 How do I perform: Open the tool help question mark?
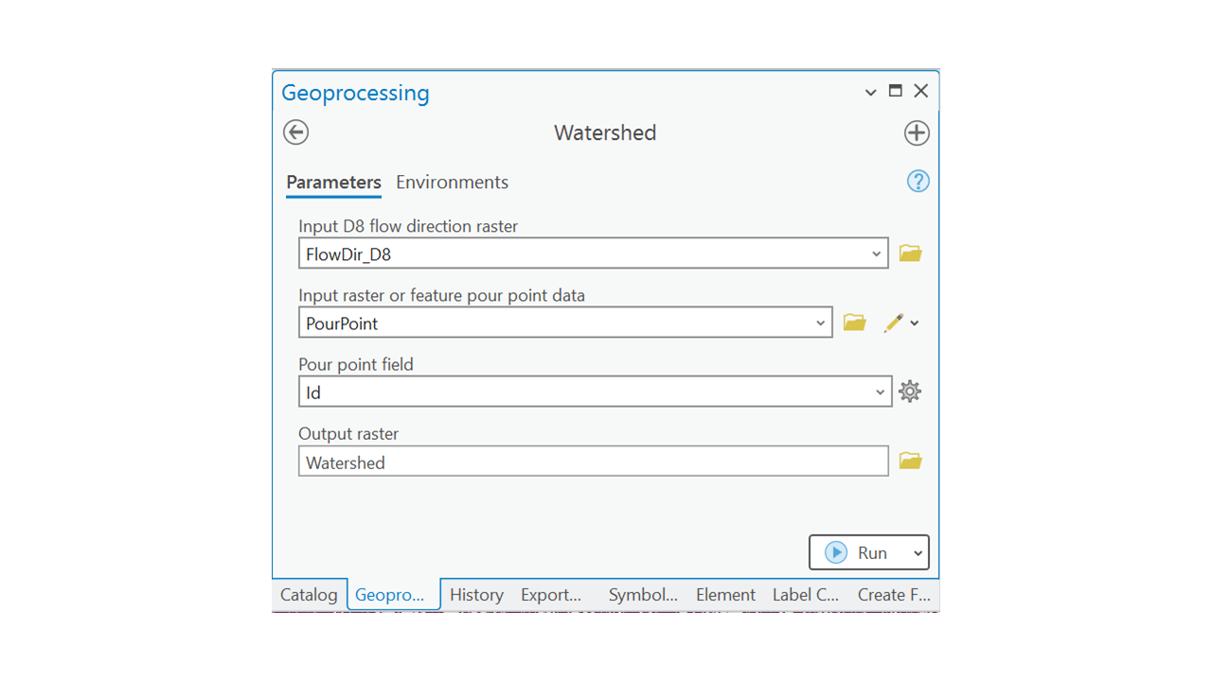pos(918,182)
